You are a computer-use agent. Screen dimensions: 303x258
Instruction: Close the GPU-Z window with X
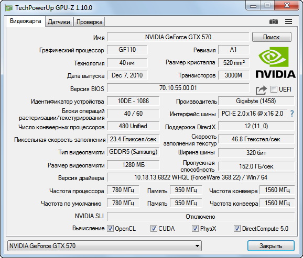[287, 6]
